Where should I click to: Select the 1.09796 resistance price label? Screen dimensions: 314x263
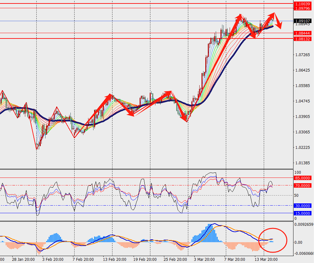tap(303, 8)
